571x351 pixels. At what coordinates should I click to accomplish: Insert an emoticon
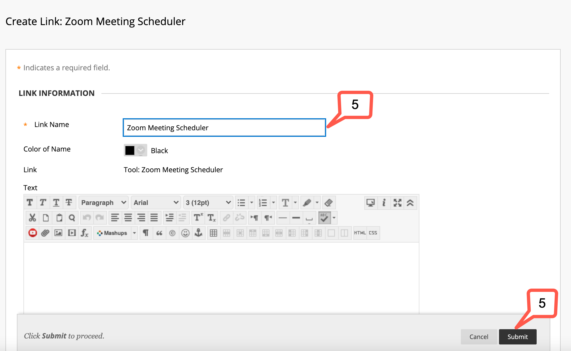click(x=185, y=233)
